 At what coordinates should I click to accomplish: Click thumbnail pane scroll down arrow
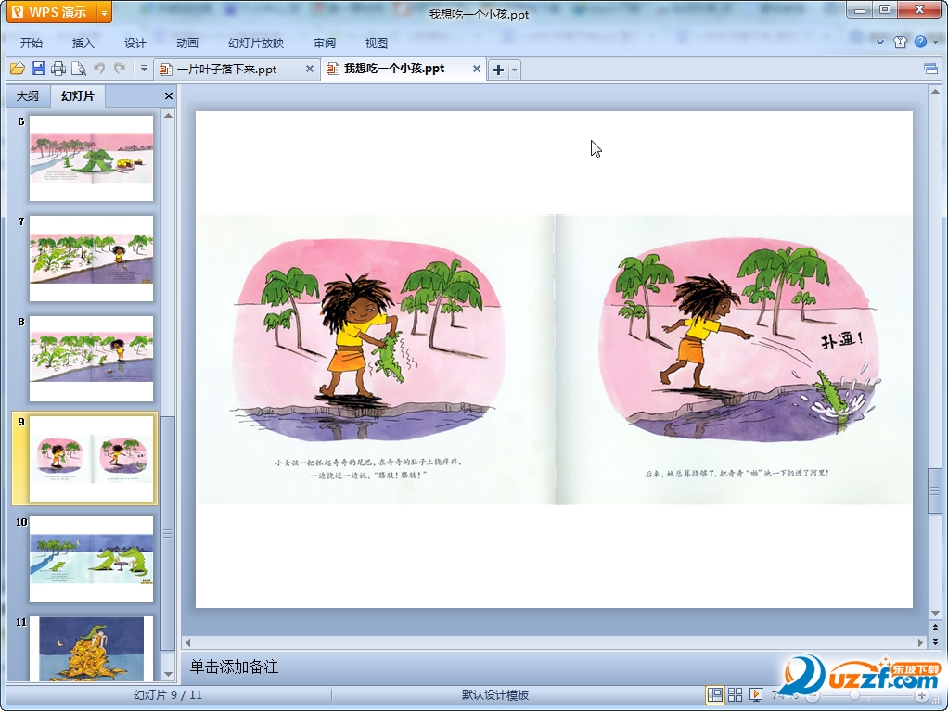click(x=169, y=674)
